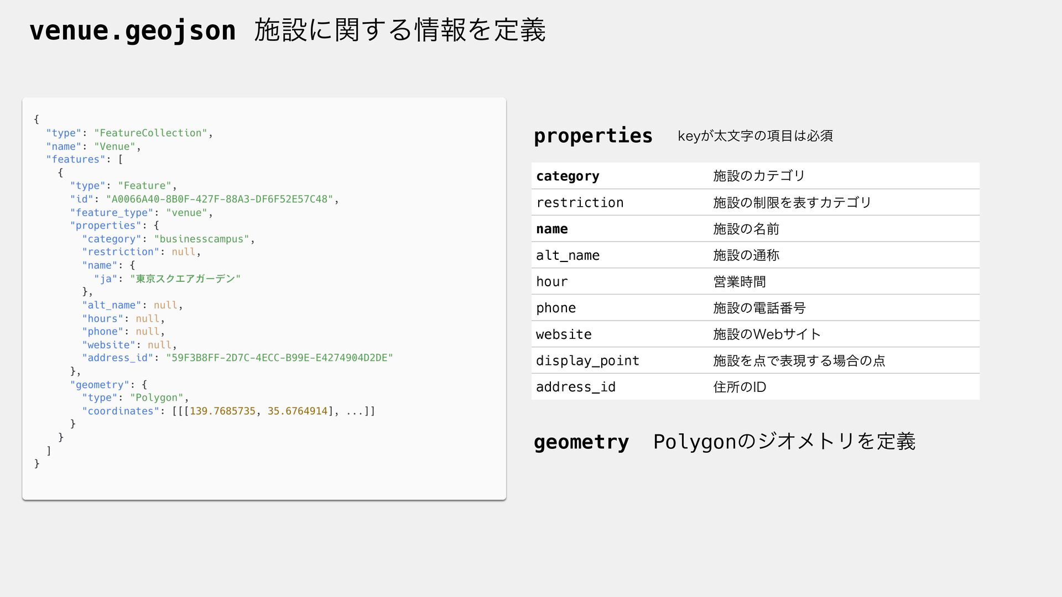Screen dimensions: 1062x597
Task: Click description 施設のWebサイト
Action: click(767, 334)
